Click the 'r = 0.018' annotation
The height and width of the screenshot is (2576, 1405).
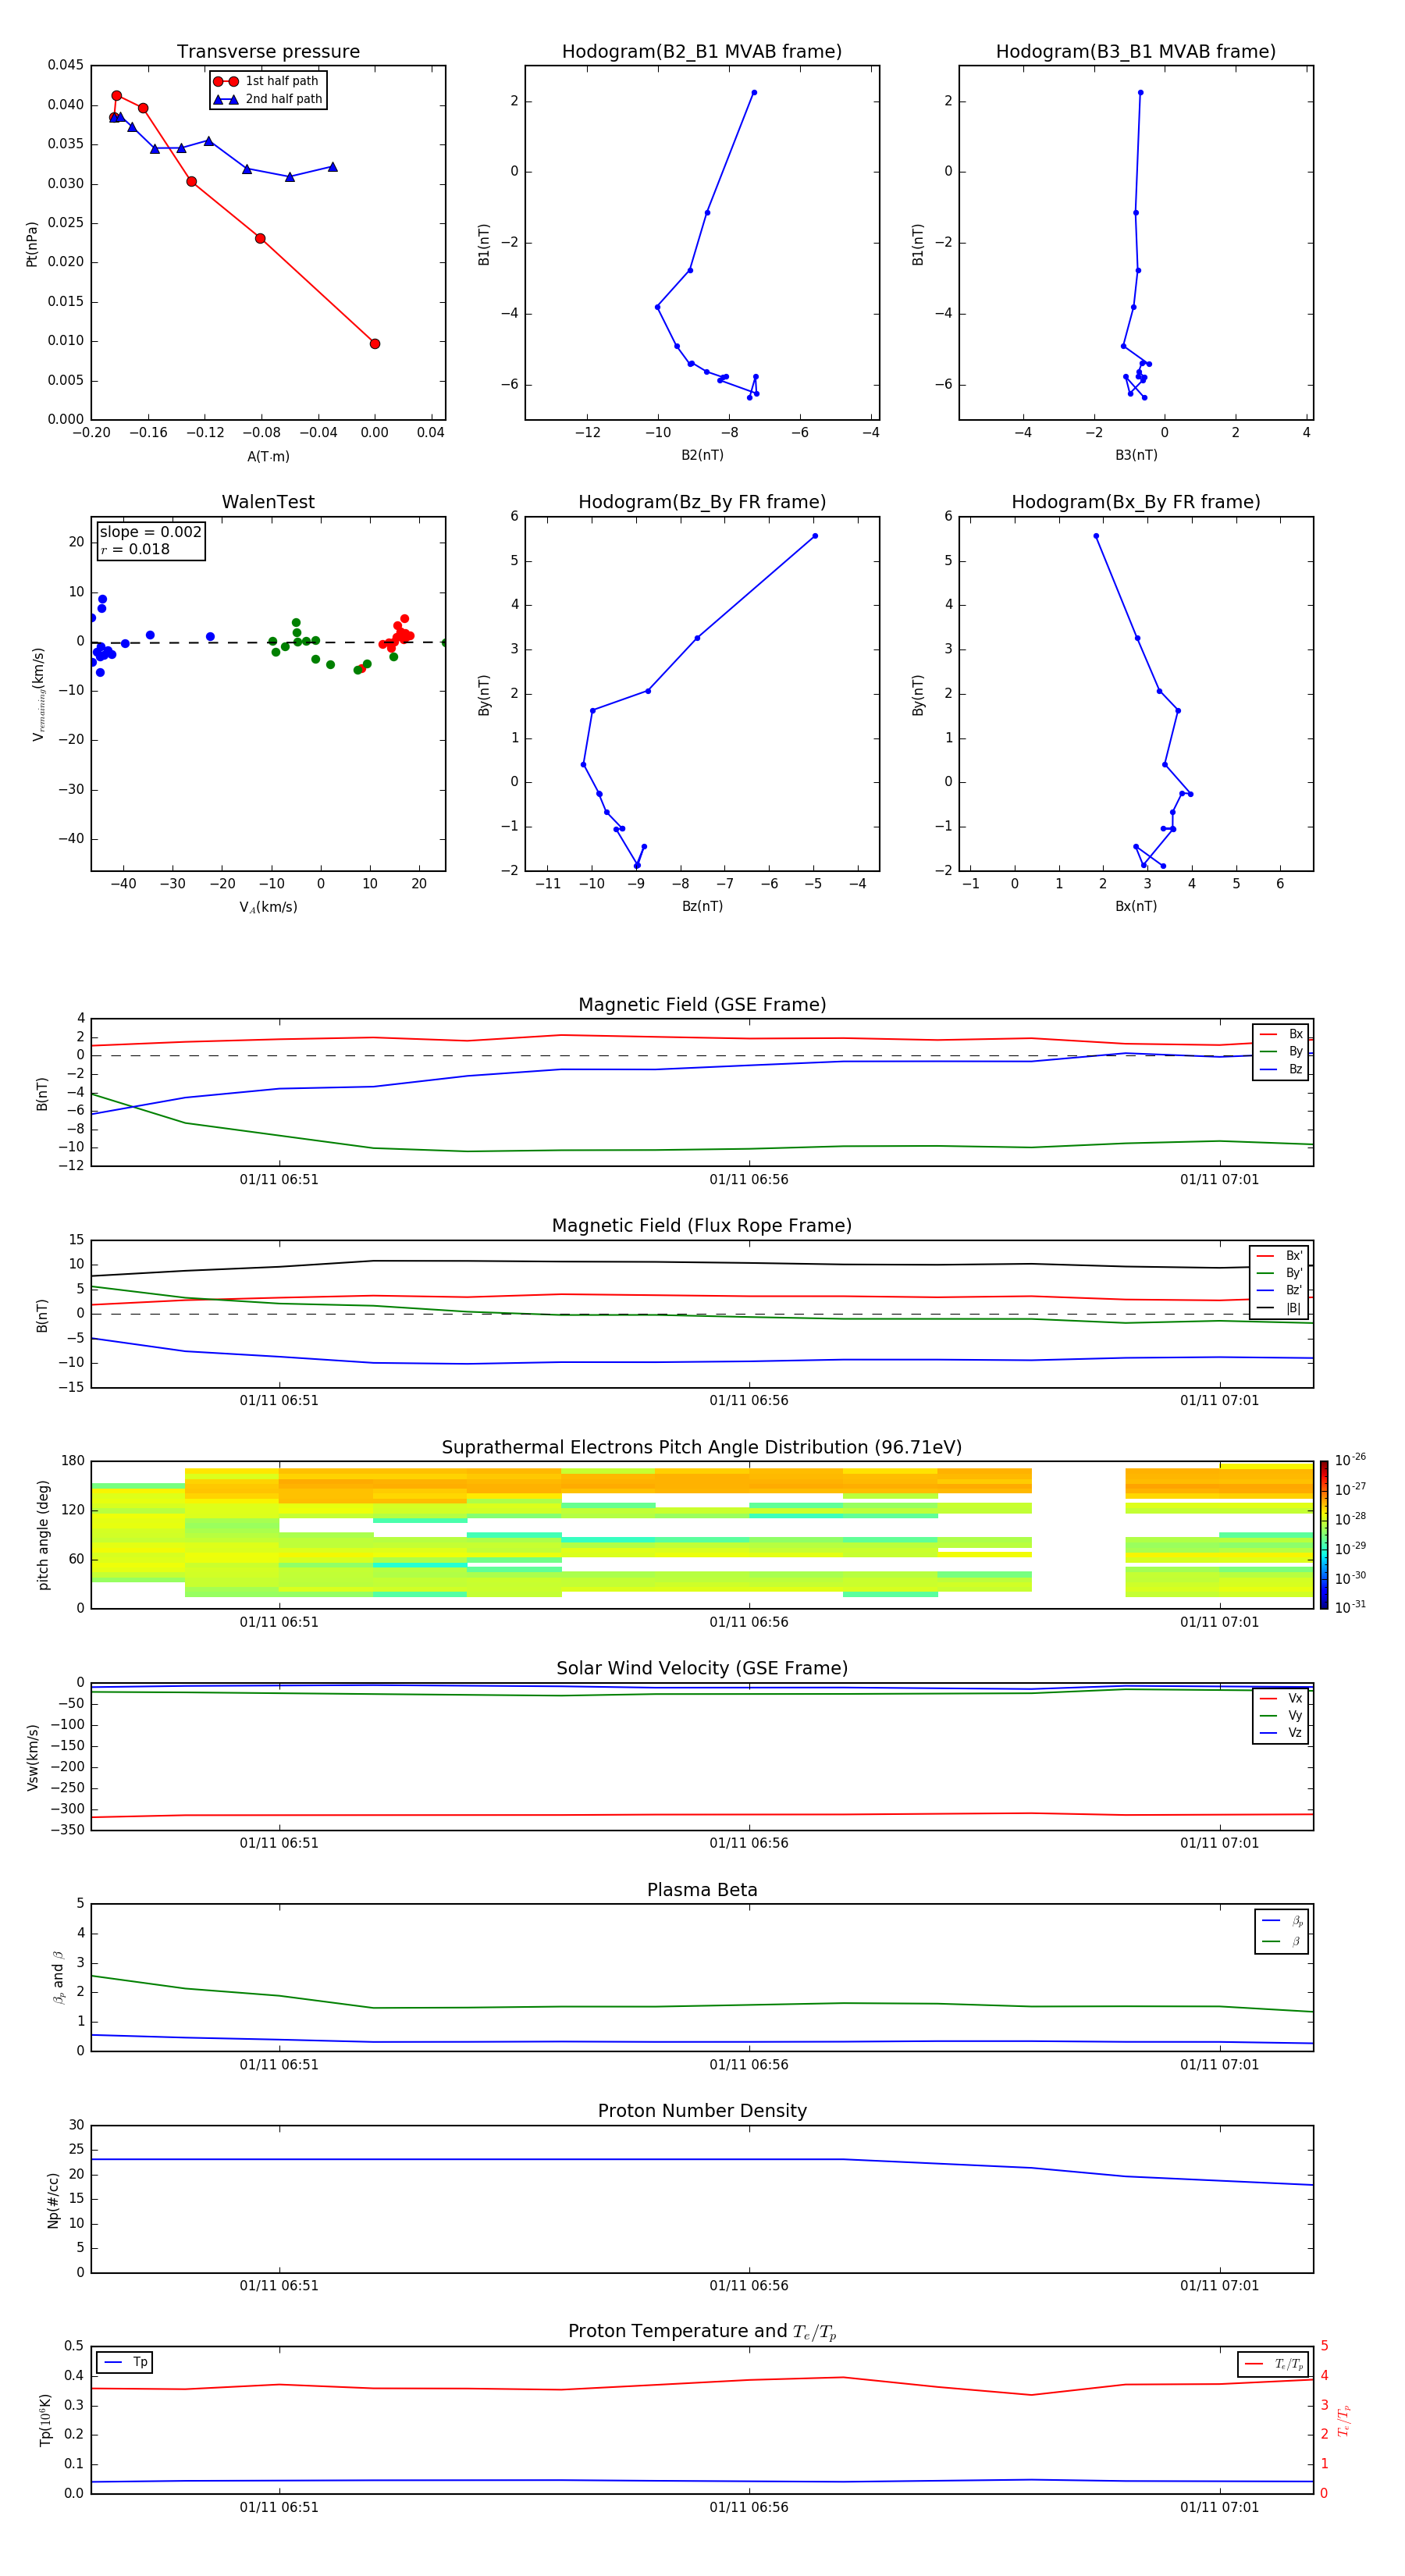pos(135,549)
